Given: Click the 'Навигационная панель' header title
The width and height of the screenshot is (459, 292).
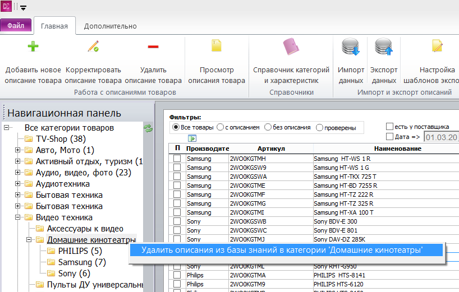Looking at the screenshot, I should pyautogui.click(x=65, y=113).
